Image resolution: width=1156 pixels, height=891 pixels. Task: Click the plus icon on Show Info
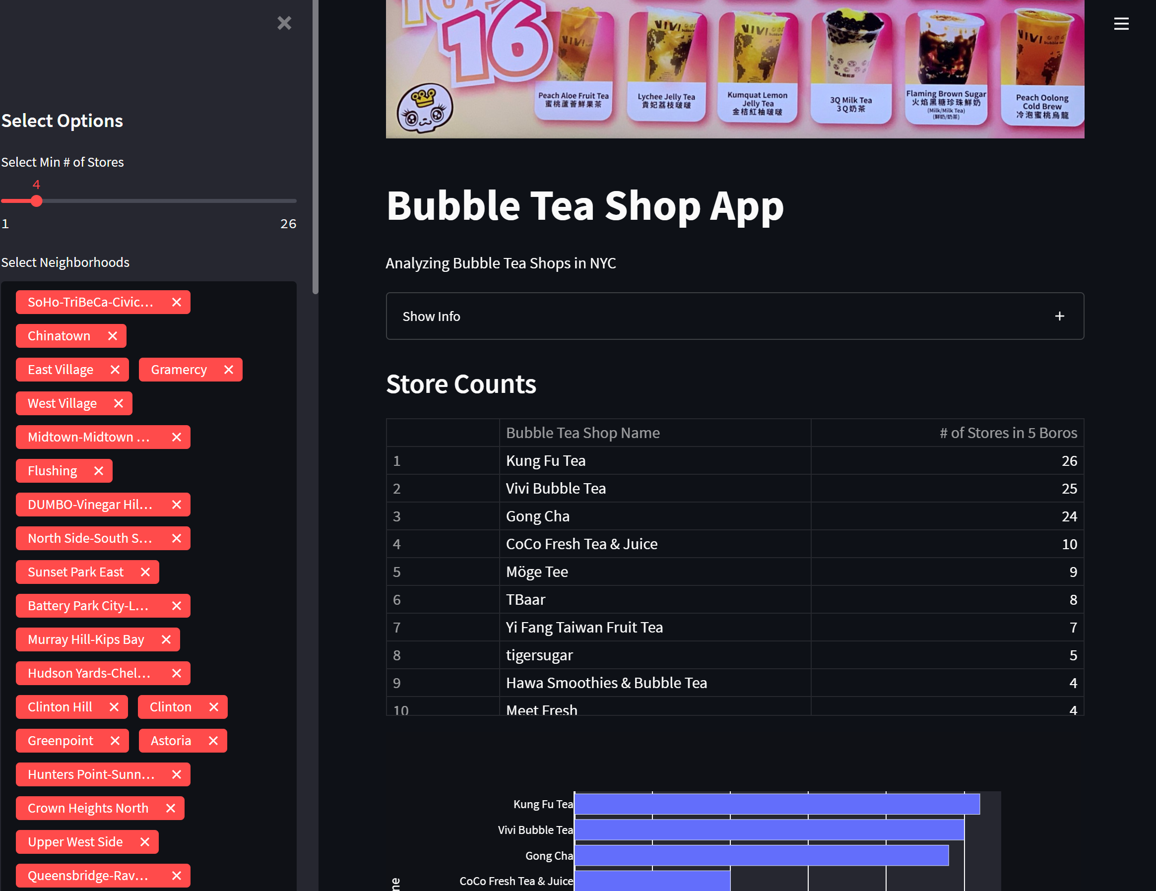pos(1059,316)
